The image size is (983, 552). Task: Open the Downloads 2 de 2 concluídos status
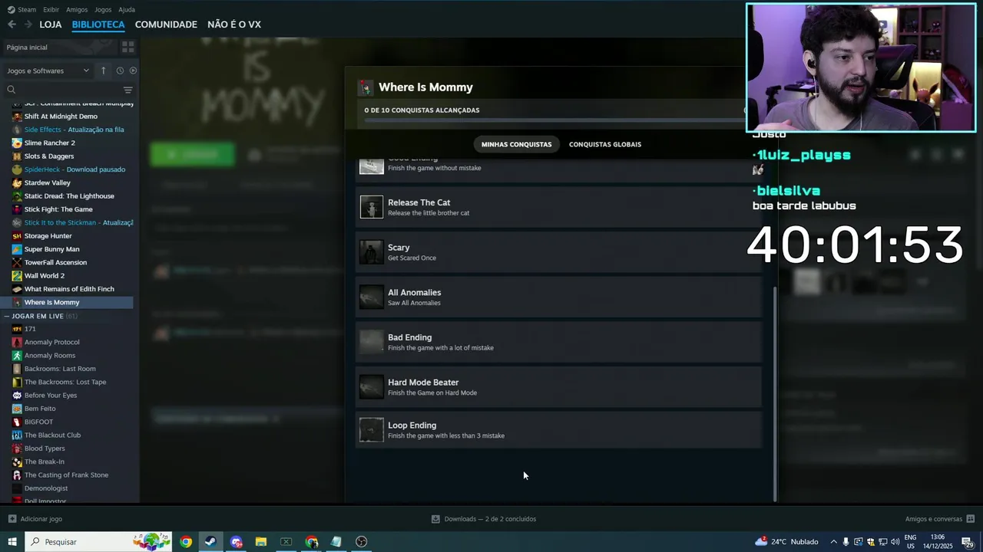484,519
